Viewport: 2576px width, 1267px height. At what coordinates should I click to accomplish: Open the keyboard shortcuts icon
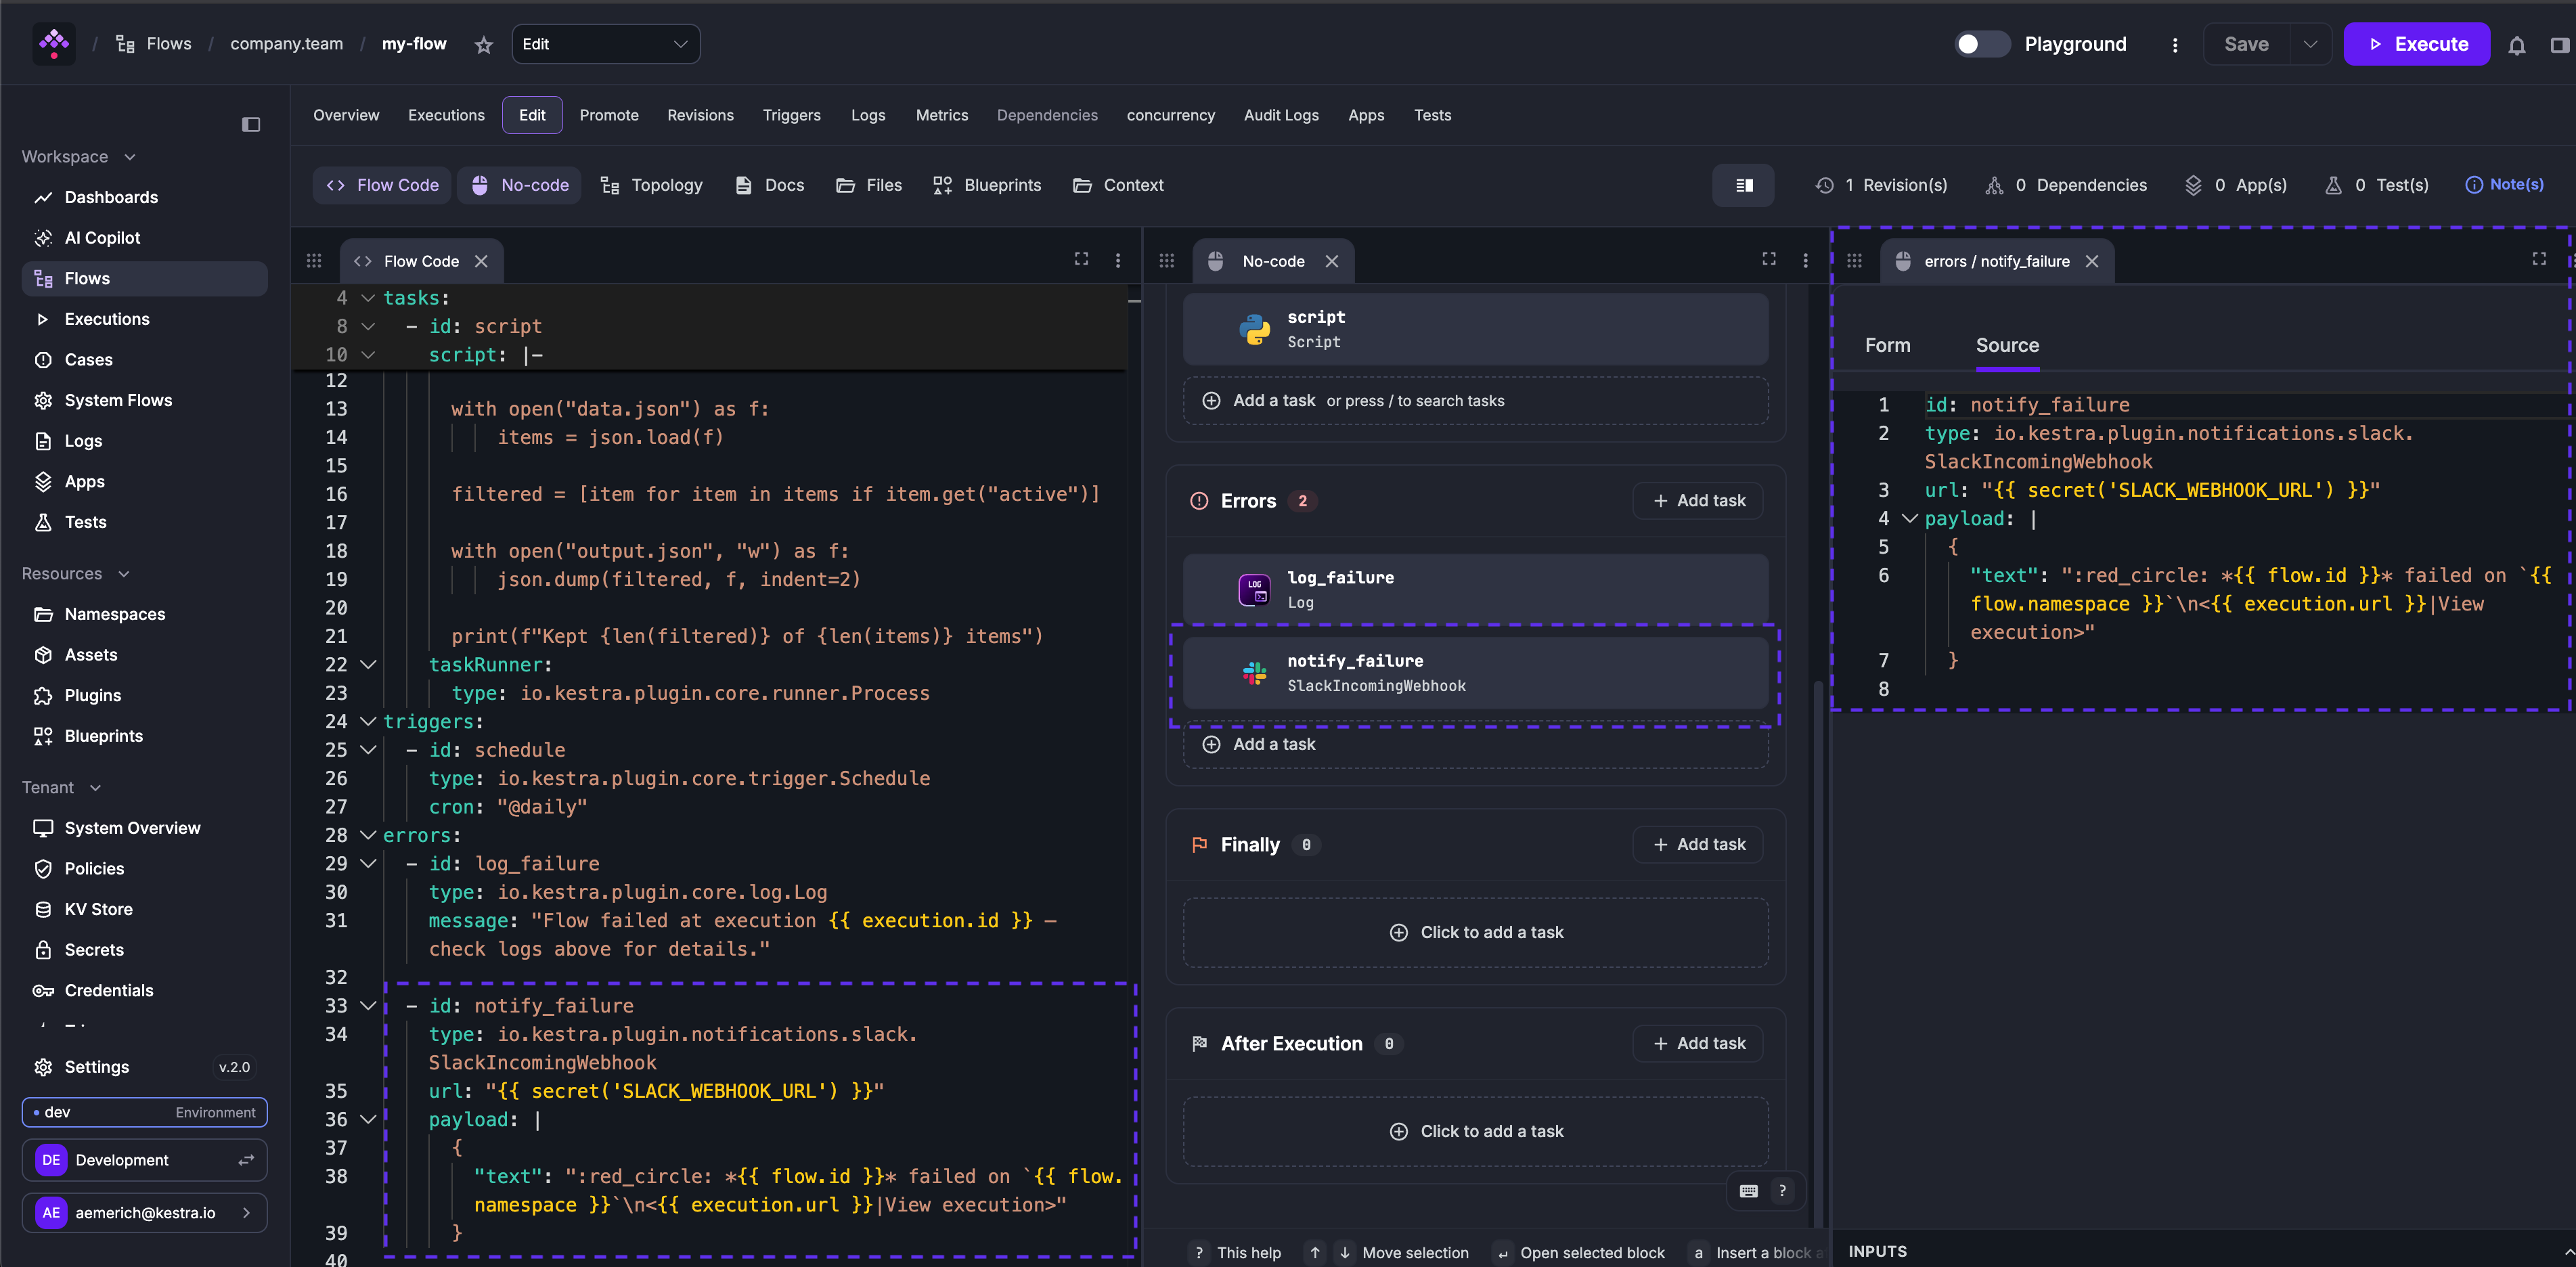tap(1749, 1191)
